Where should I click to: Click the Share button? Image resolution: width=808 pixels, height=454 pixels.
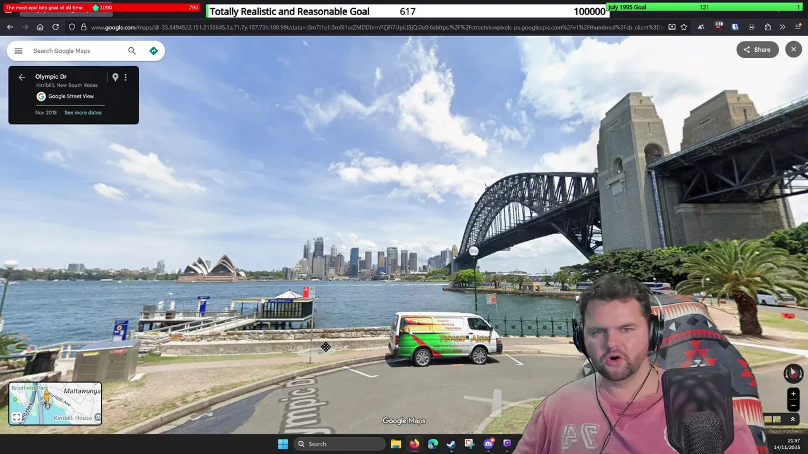coord(757,50)
